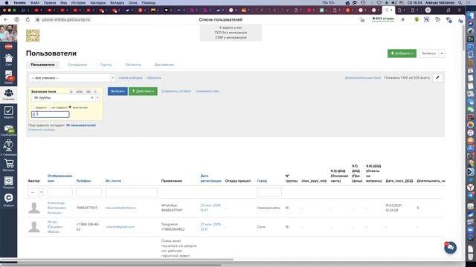Click the macOS Spotlight search icon
The image size is (476, 267).
pos(460,2)
